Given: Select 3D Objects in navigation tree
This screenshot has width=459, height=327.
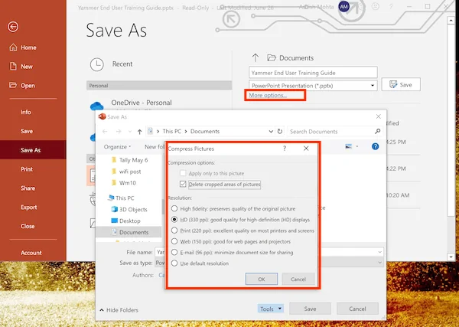Looking at the screenshot, I should [129, 209].
